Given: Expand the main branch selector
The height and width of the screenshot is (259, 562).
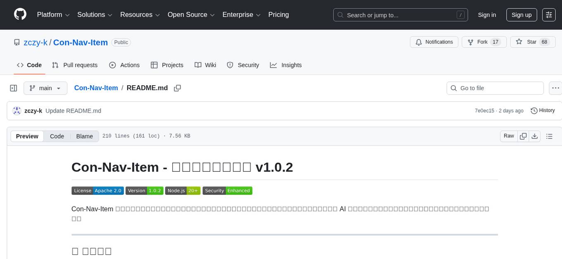Looking at the screenshot, I should click(45, 88).
